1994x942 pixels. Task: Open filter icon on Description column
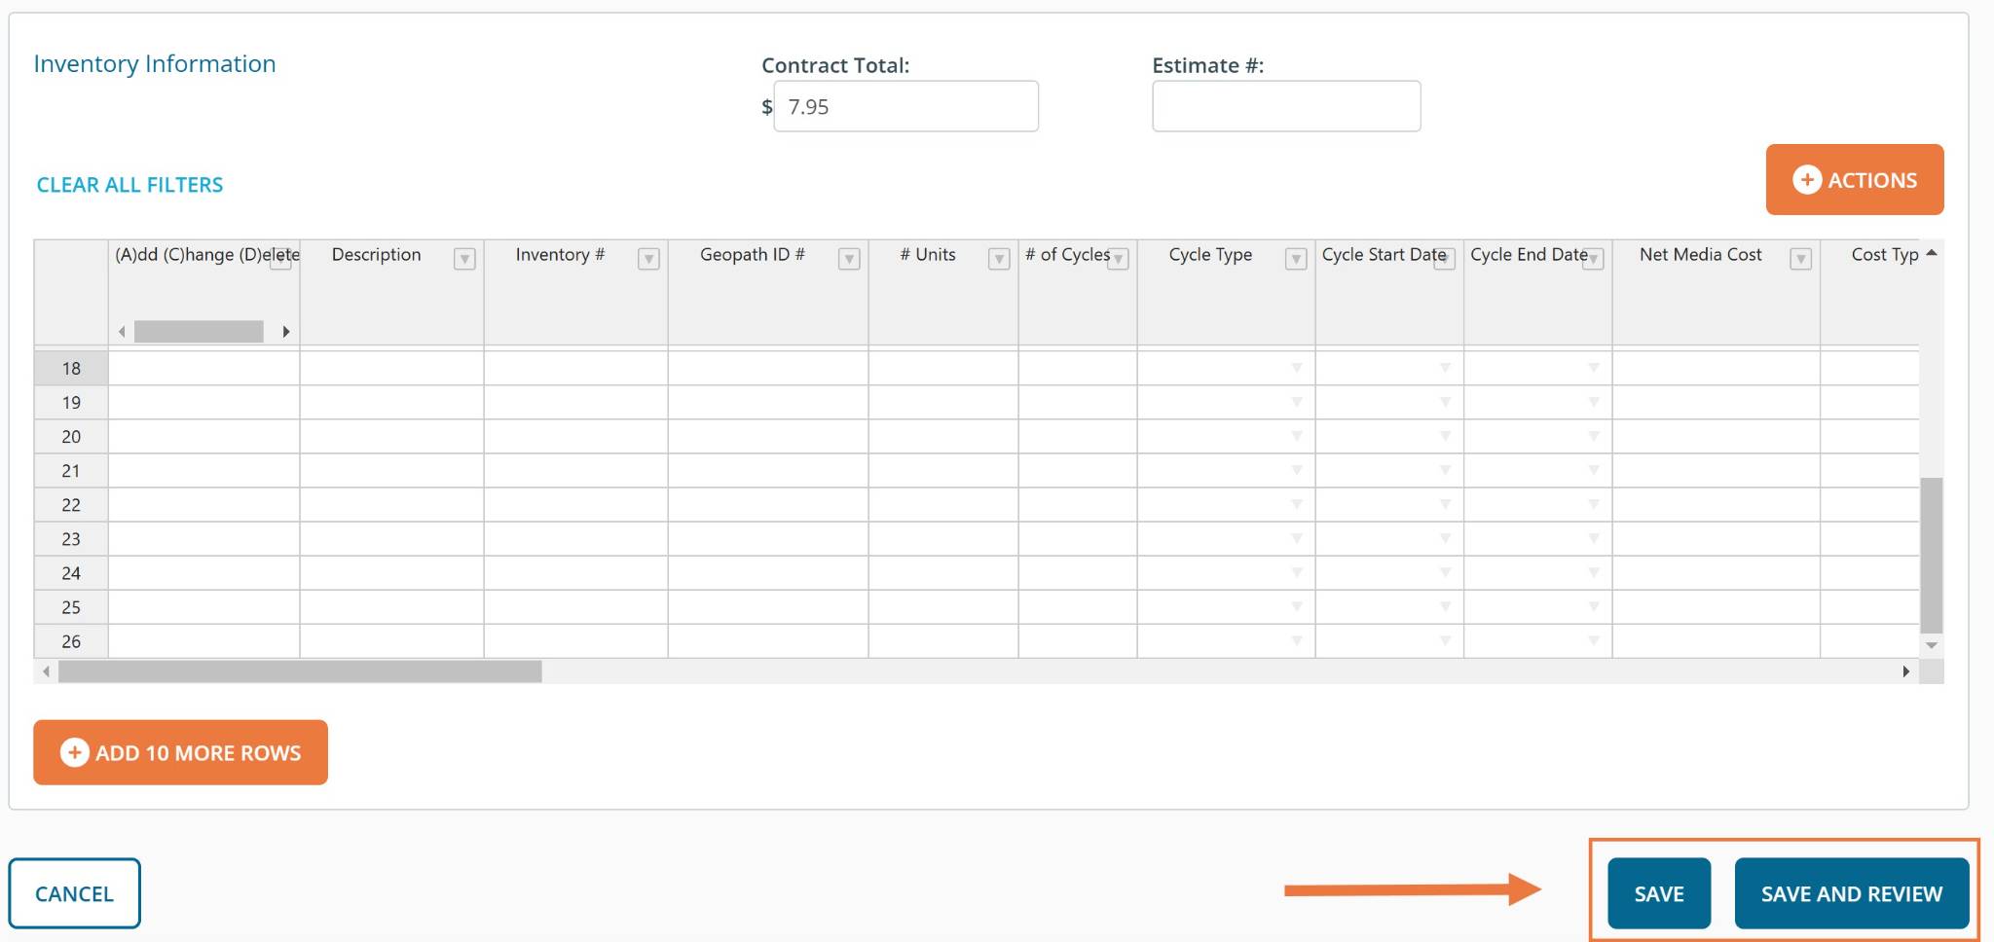coord(464,259)
